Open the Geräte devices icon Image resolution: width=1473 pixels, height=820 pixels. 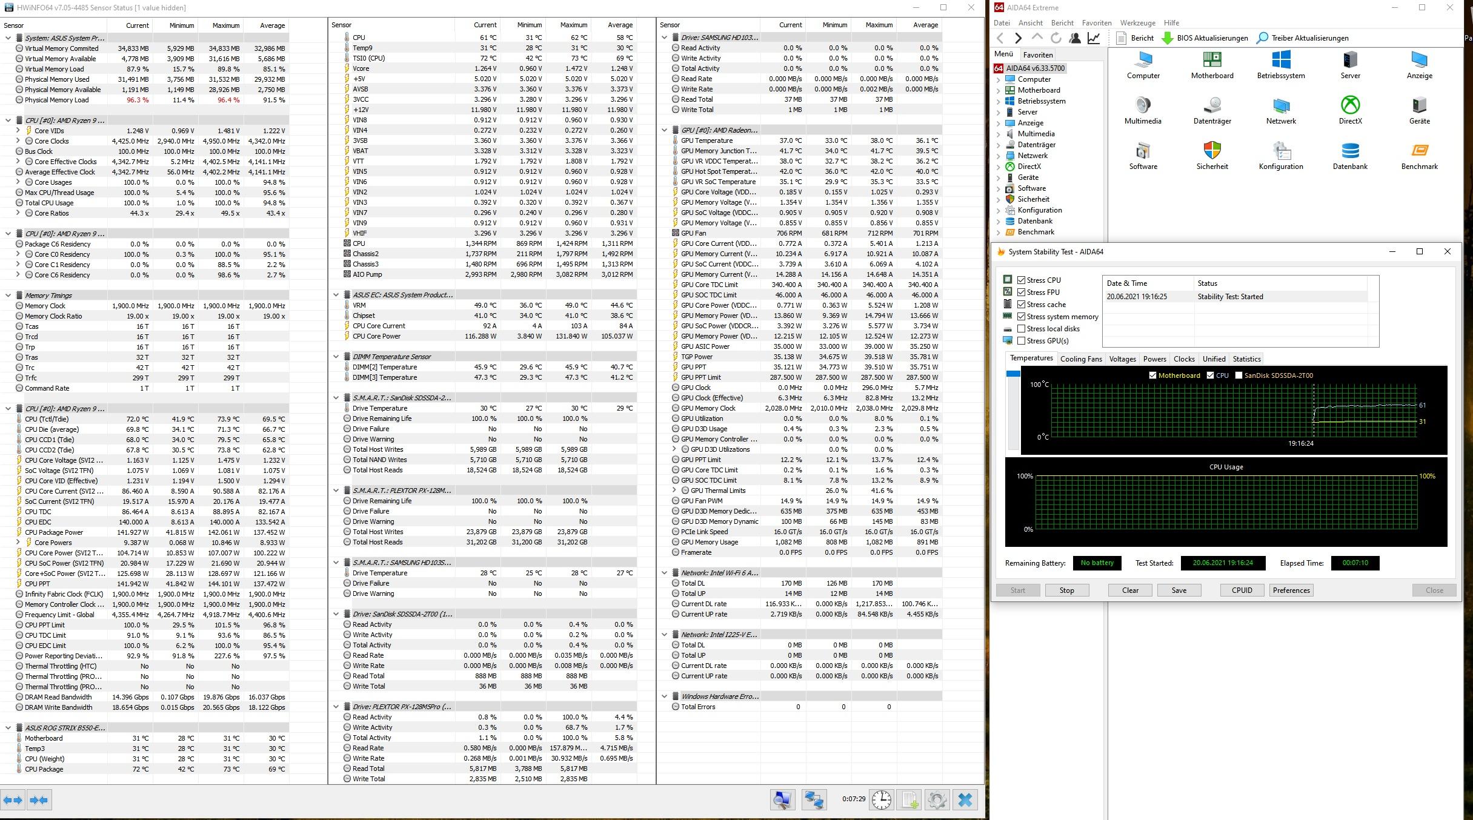1419,110
